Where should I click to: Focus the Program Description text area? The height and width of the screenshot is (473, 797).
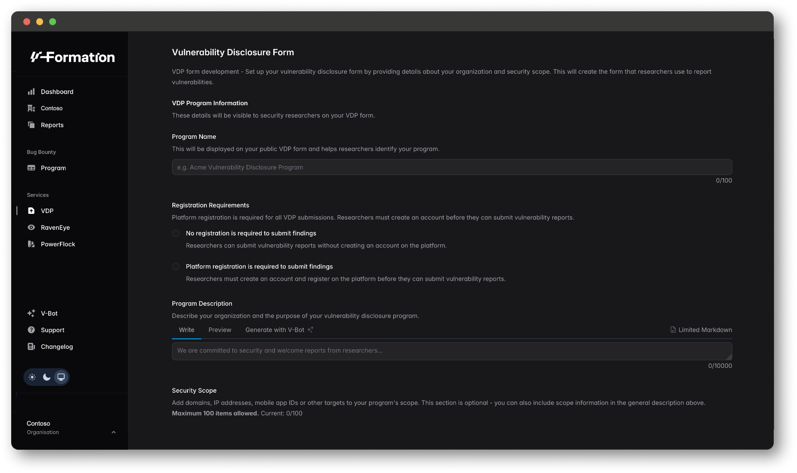click(452, 351)
